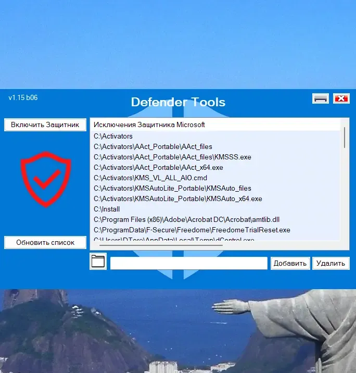The image size is (356, 373).
Task: Click the exclusion path input field
Action: pos(189,263)
